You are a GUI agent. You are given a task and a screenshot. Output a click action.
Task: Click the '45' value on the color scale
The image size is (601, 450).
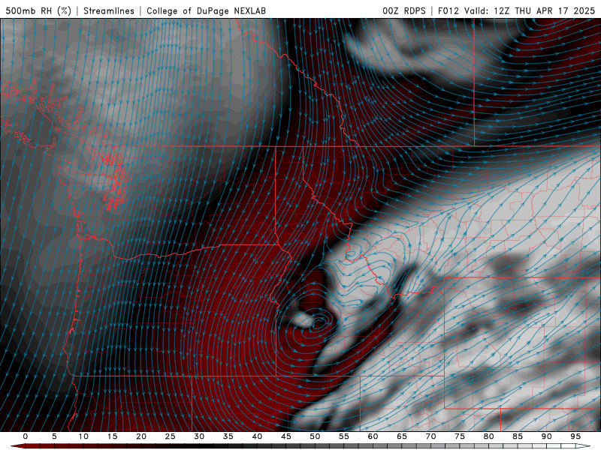[286, 436]
